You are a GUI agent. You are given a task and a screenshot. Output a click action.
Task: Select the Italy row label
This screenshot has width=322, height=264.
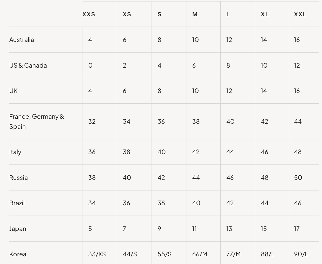click(15, 152)
